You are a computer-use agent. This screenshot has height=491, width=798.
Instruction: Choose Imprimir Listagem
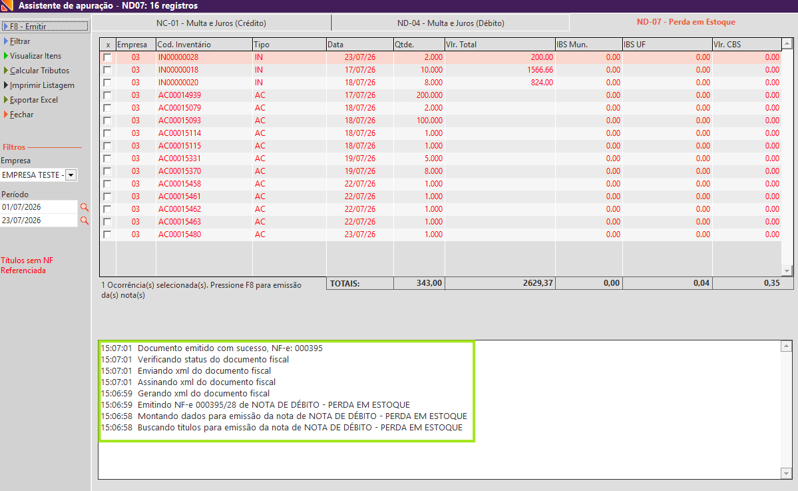42,85
